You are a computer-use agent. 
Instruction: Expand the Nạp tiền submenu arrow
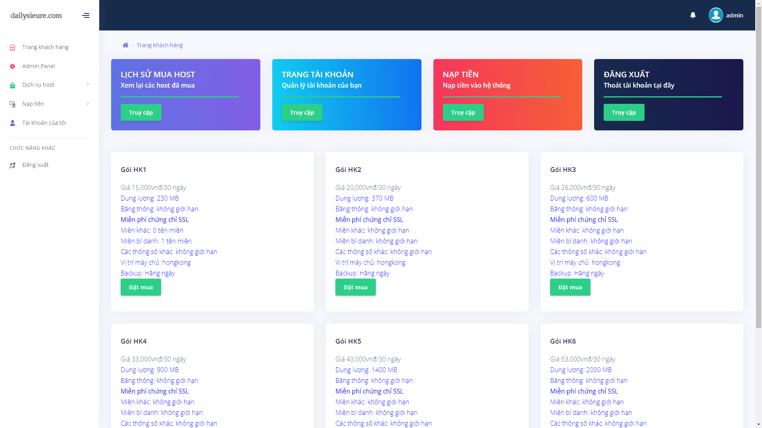tap(88, 104)
